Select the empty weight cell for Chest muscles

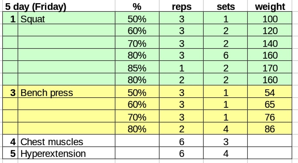[270, 142]
